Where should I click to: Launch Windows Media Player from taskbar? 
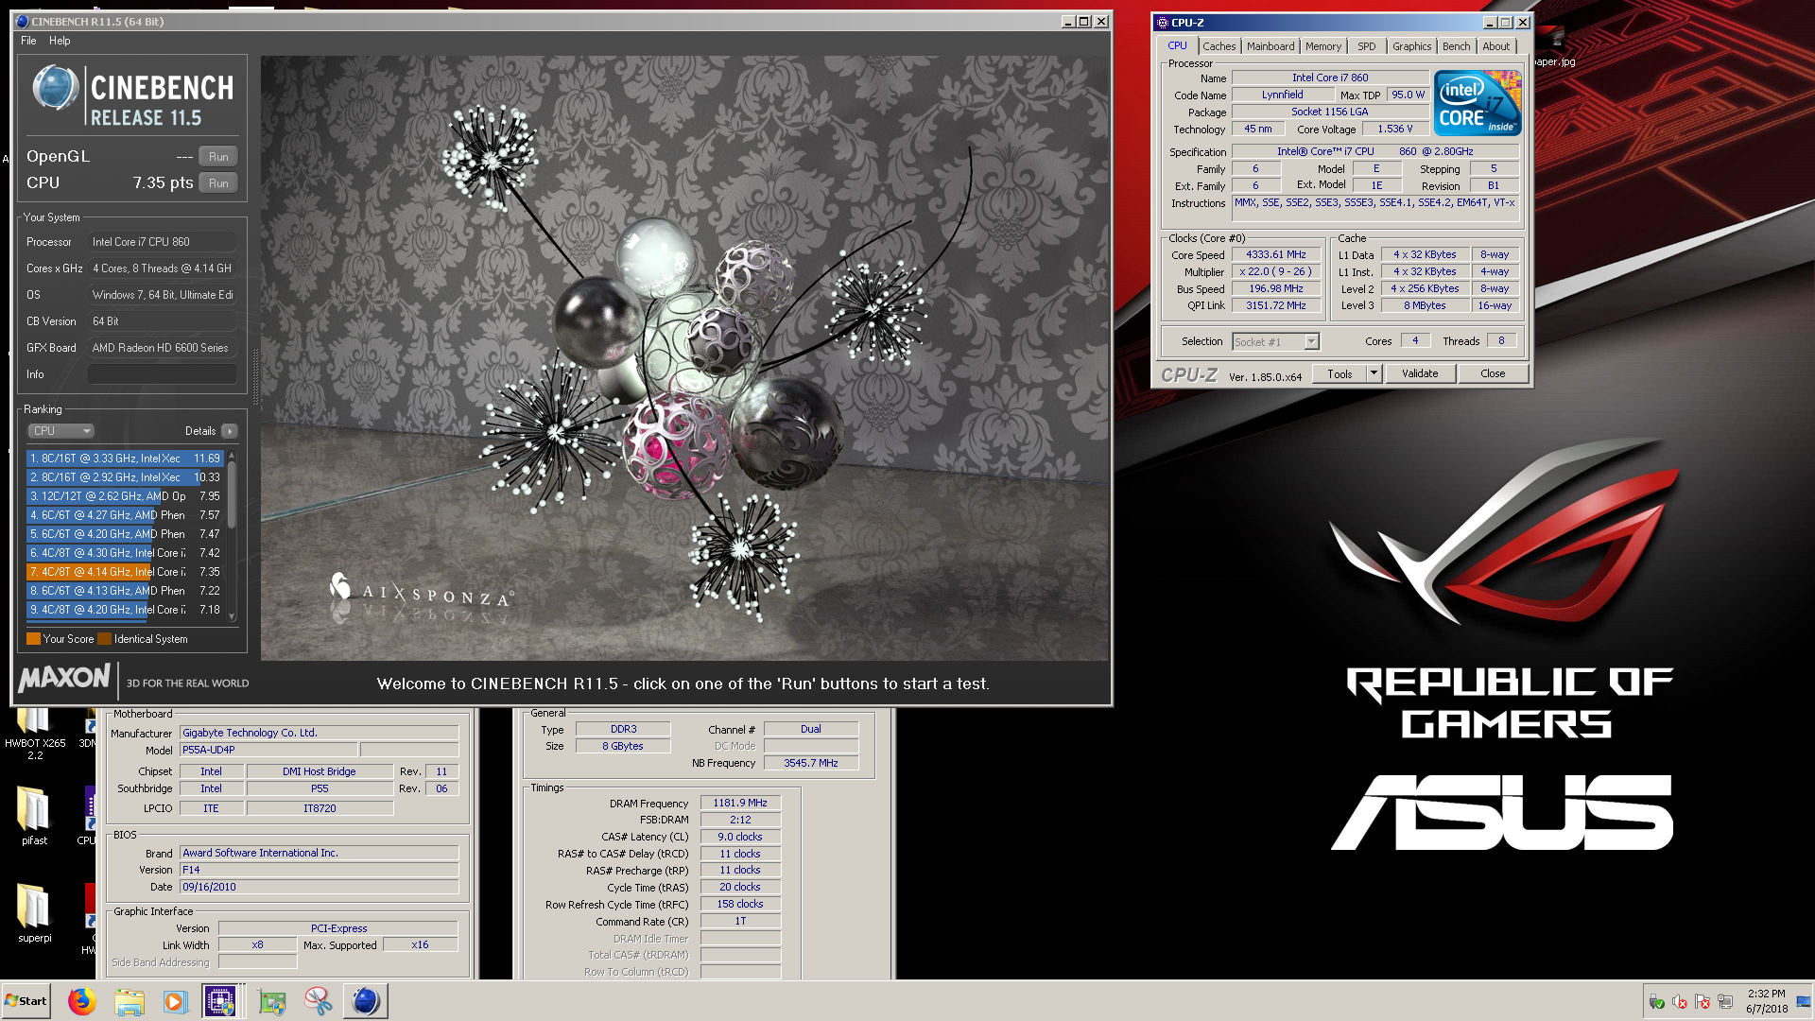point(175,1001)
